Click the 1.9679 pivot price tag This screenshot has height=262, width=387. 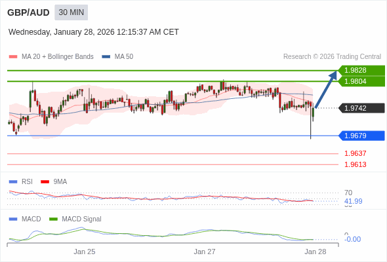tap(361, 136)
